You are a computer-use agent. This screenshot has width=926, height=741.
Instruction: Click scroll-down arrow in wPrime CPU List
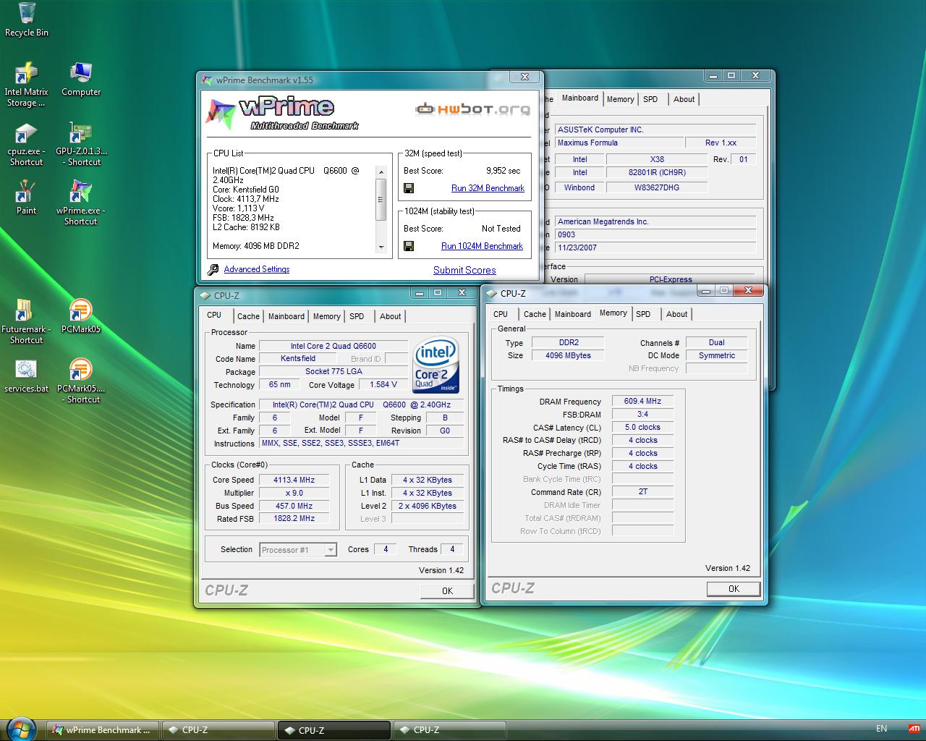tap(381, 247)
